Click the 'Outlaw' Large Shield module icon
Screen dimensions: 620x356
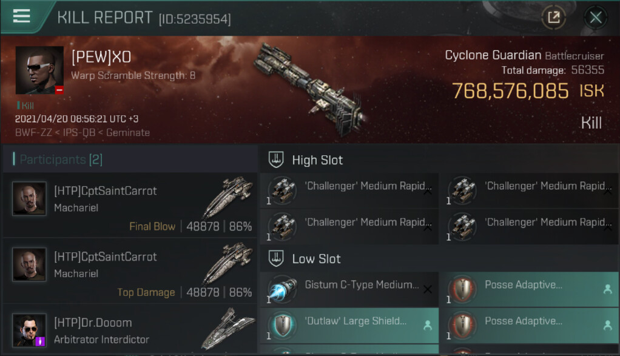pos(282,326)
